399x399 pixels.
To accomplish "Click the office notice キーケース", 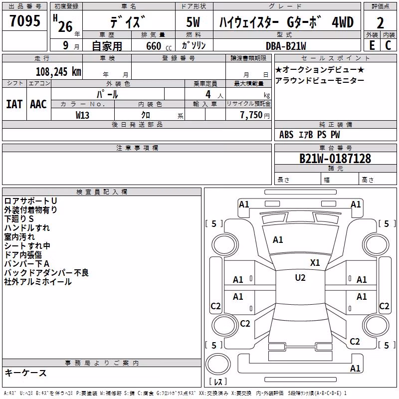I will click(26, 373).
